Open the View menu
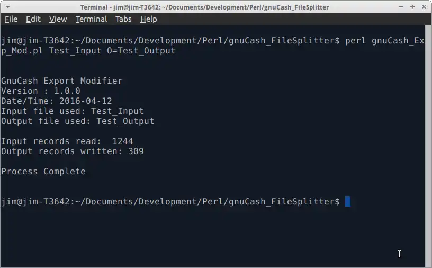The image size is (432, 268). tap(58, 19)
